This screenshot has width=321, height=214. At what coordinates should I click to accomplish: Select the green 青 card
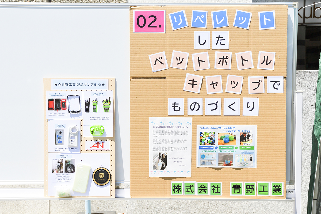click(x=236, y=189)
